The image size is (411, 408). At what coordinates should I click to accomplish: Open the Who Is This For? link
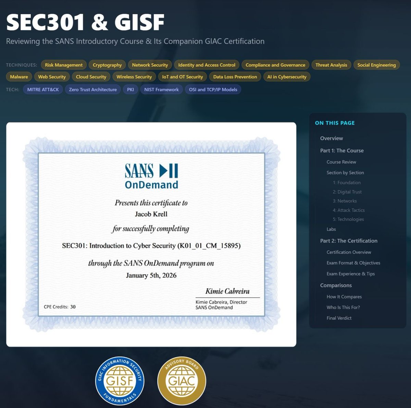coord(343,307)
